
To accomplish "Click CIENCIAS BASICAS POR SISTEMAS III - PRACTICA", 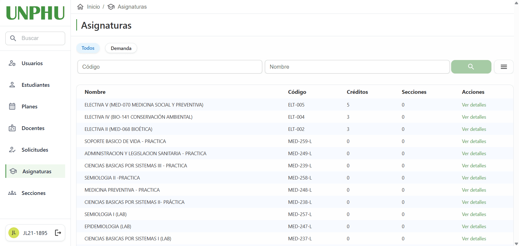I will tap(136, 166).
